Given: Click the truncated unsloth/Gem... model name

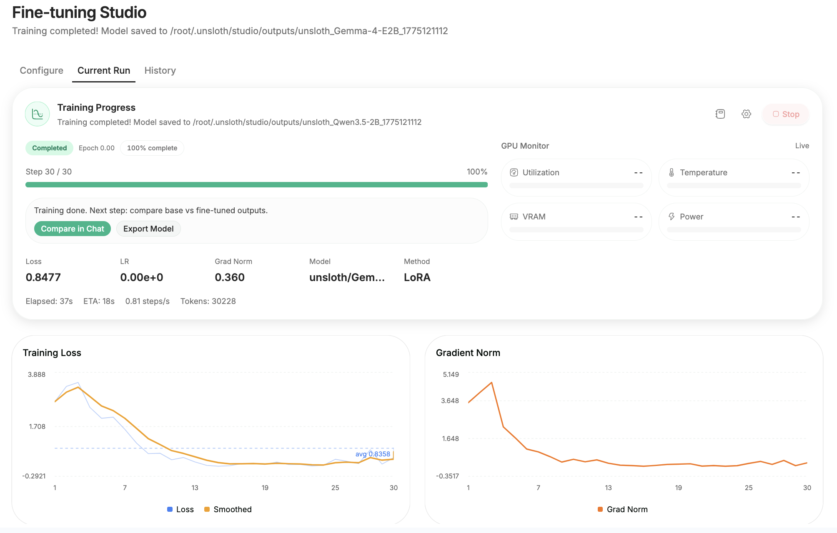Looking at the screenshot, I should (347, 277).
